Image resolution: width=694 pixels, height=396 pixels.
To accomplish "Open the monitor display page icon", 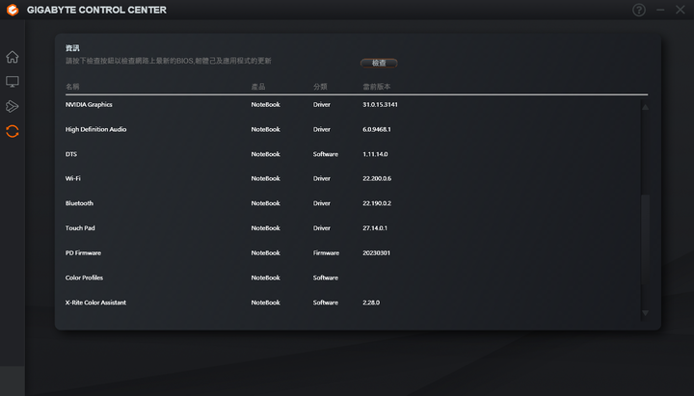I will tap(13, 81).
